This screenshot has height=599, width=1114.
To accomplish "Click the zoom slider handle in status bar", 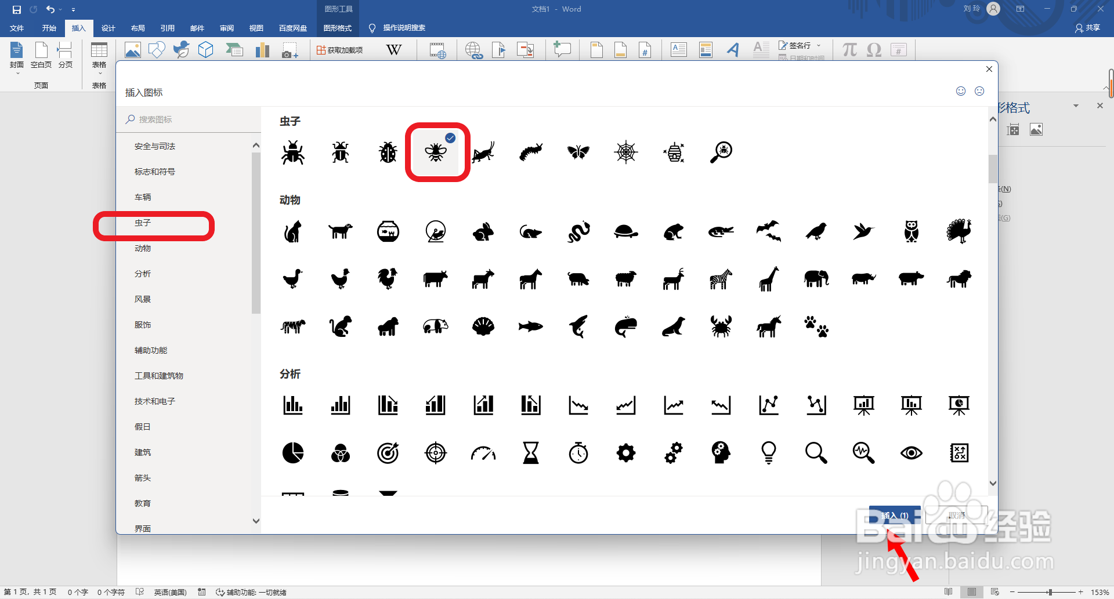I will pyautogui.click(x=1050, y=592).
